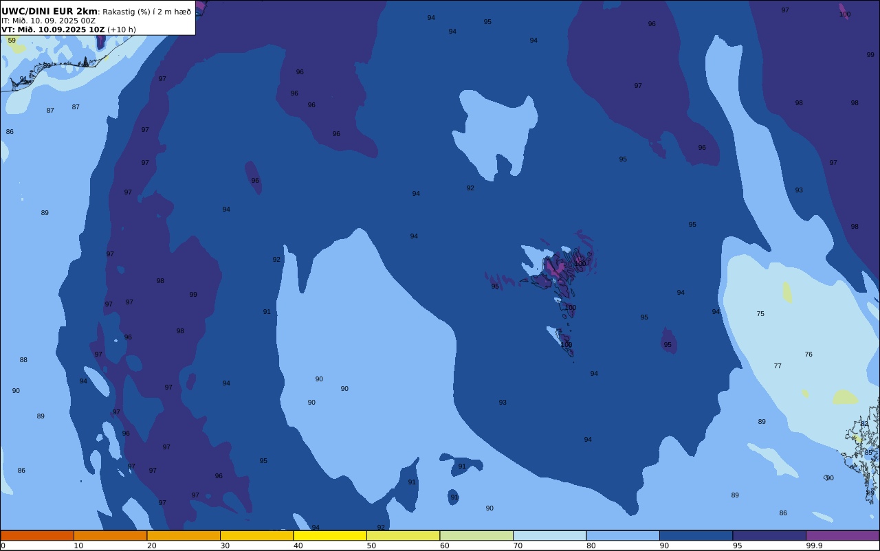Select the 'Rakastig (%) í 2 m hæð' label
The image size is (880, 551).
point(147,12)
